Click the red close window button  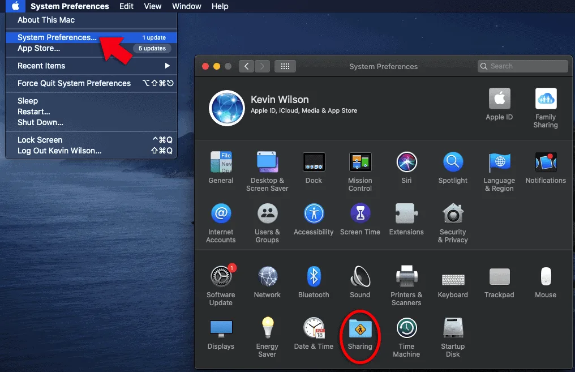205,66
